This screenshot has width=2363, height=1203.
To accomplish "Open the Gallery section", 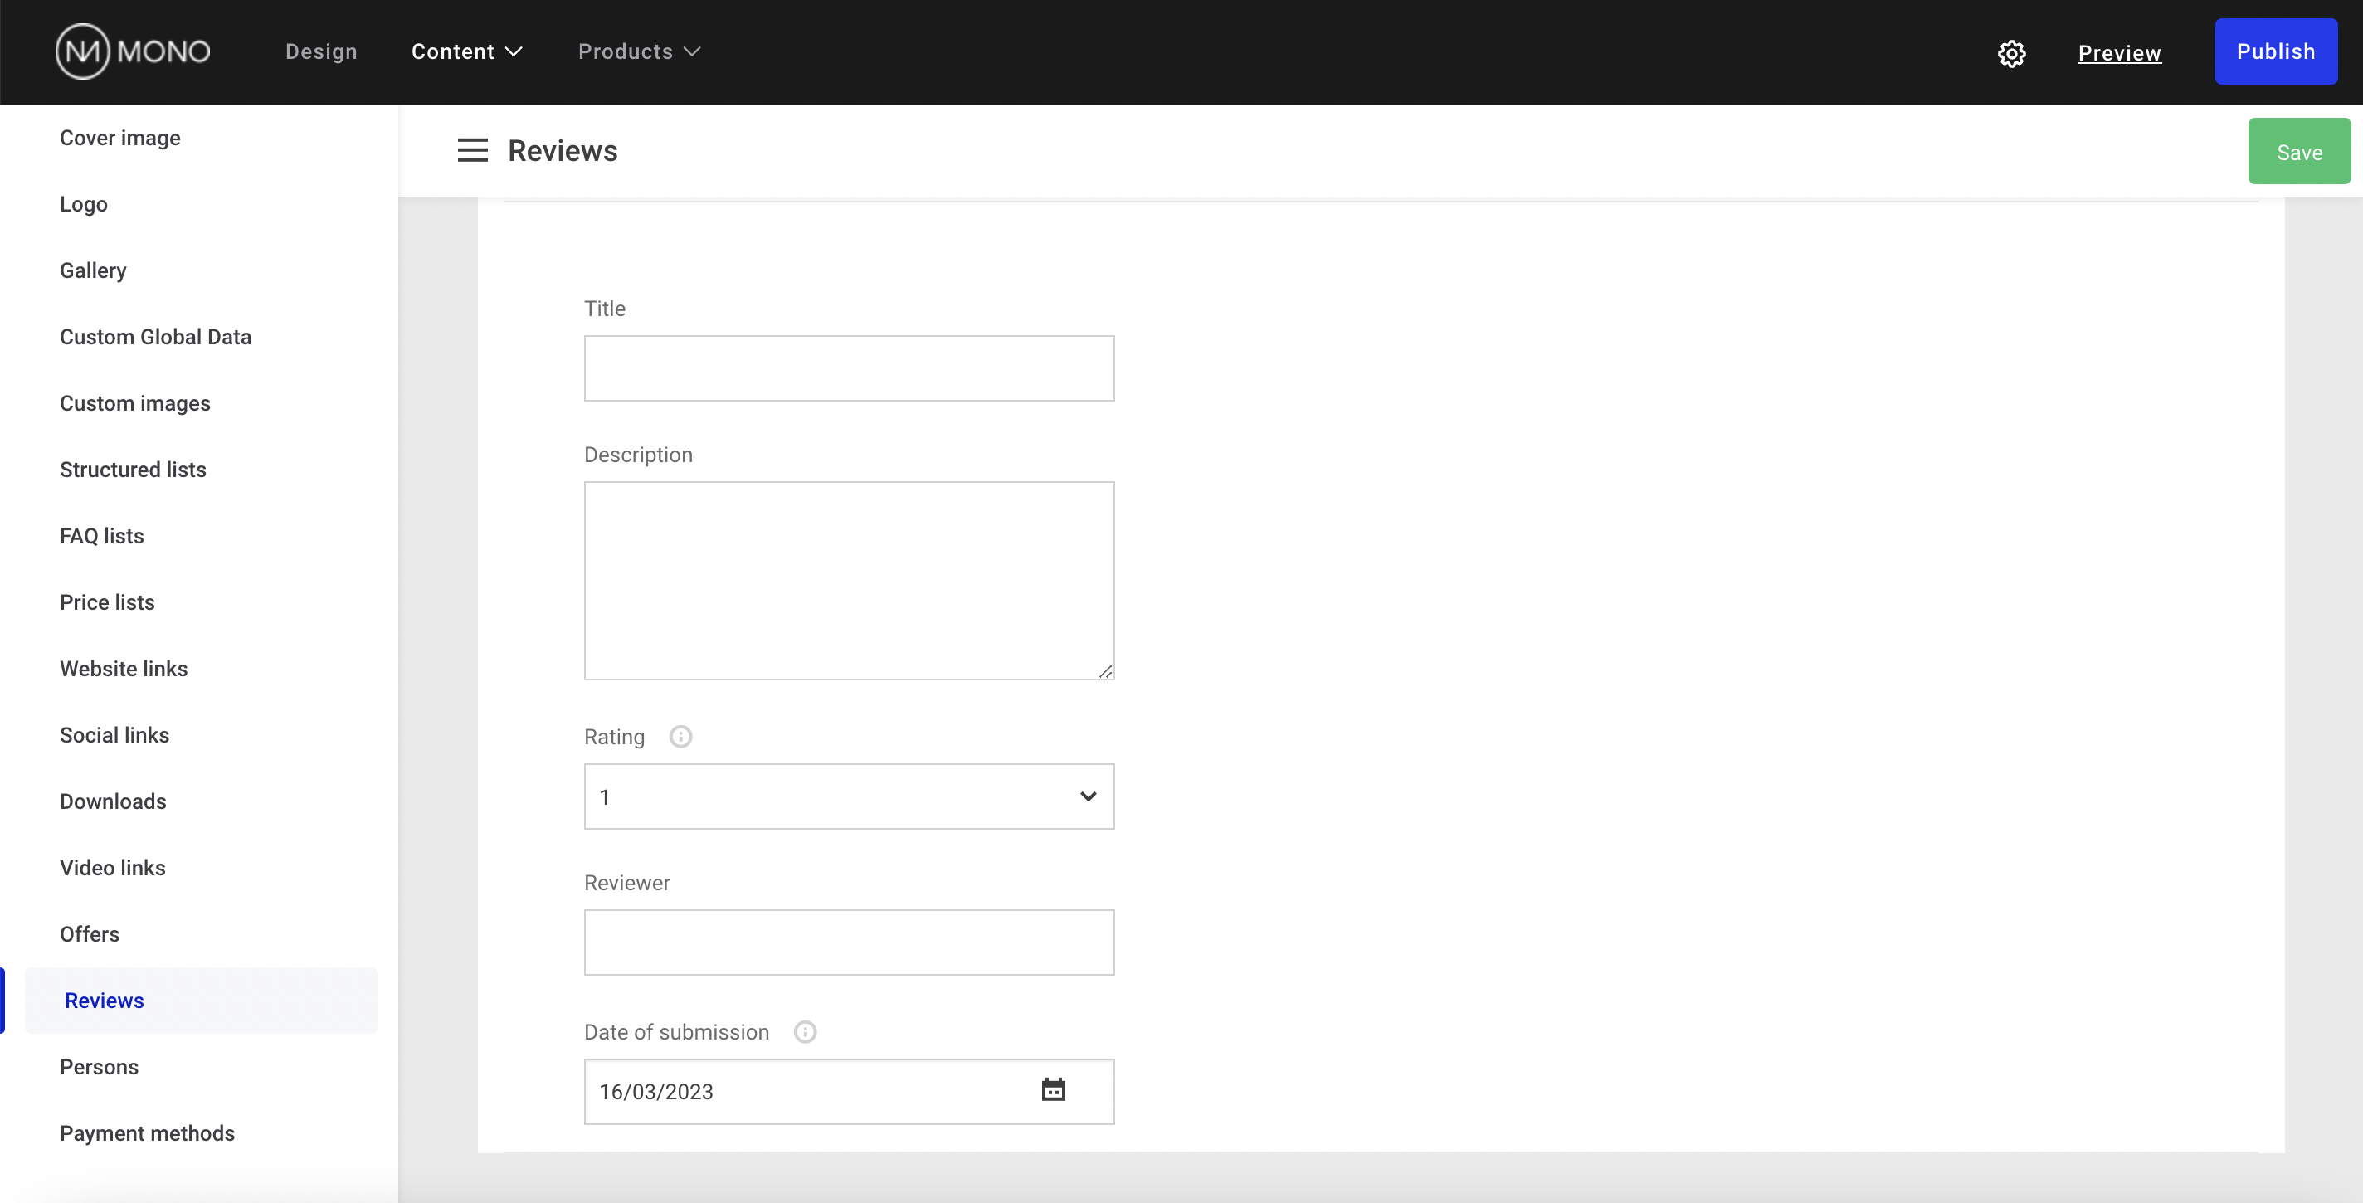I will [93, 270].
